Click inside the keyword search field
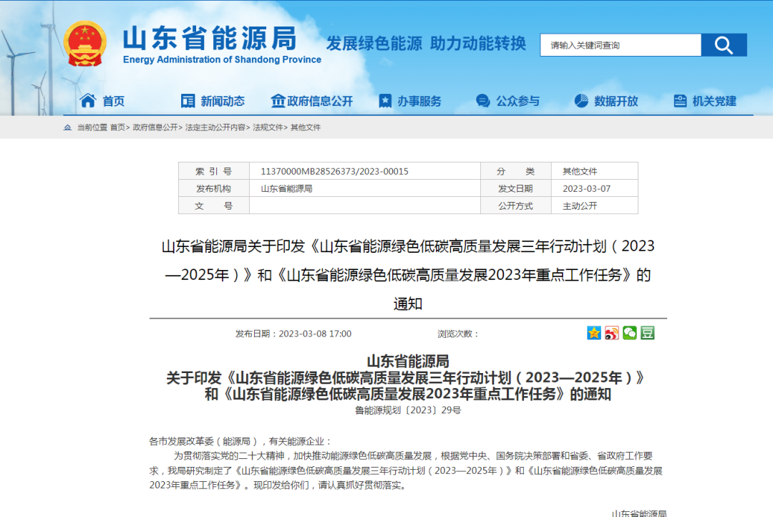The width and height of the screenshot is (773, 517). (x=620, y=45)
